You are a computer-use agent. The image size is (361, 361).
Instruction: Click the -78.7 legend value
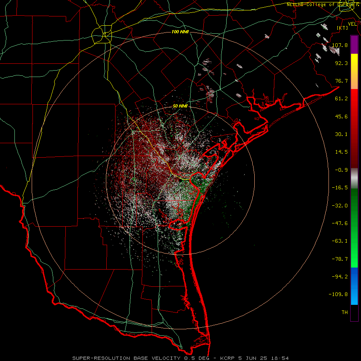pos(340,259)
